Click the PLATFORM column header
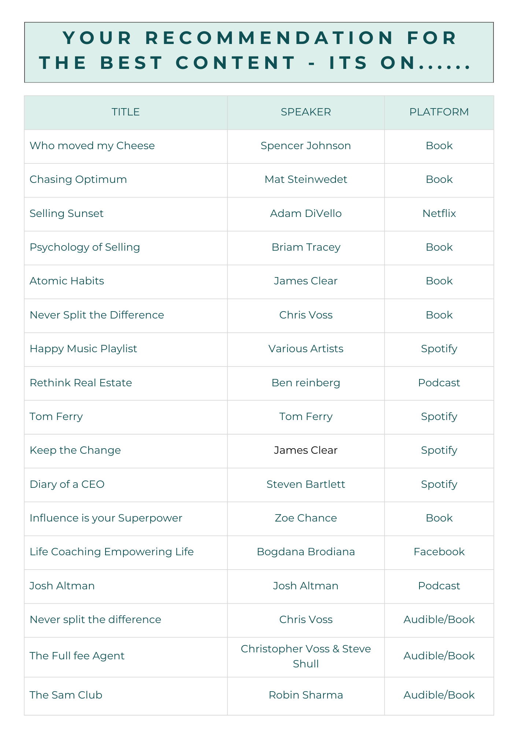 439,112
